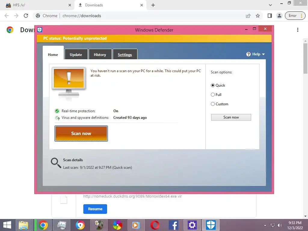Open the Windows Start button
308x231 pixels.
[7, 225]
